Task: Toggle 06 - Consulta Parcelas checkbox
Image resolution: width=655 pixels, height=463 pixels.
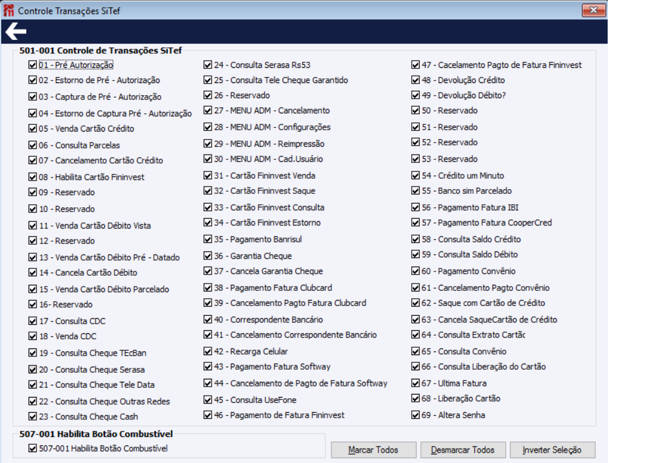Action: click(33, 145)
